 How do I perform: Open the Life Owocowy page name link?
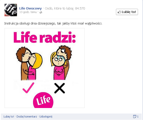31,8
